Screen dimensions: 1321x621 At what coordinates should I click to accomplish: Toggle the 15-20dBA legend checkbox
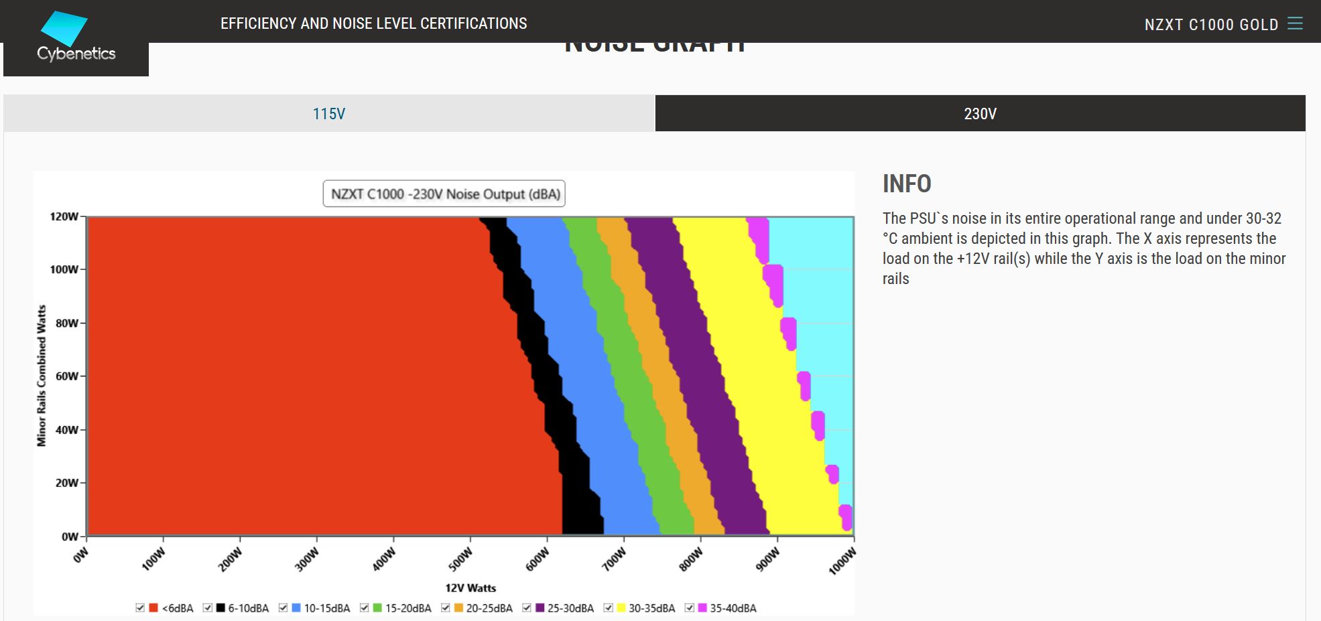(365, 608)
